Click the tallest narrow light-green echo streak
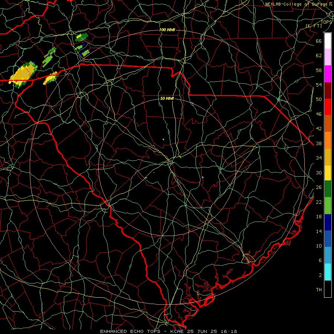 coord(49,57)
